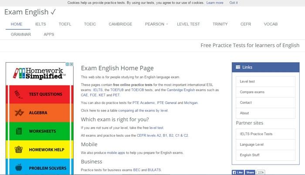Viewport: 305px width, 175px height.
Task: Click the BULATS link
Action: click(x=154, y=170)
